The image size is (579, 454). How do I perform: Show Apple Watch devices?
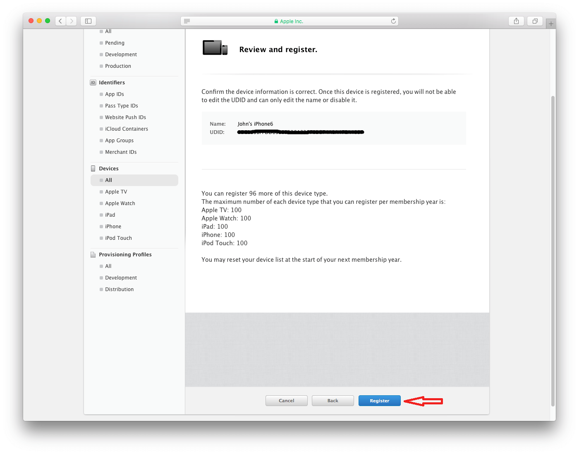coord(120,203)
